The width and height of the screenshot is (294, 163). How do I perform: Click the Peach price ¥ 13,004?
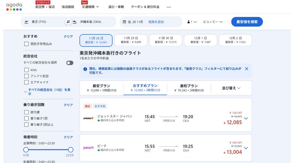(233, 152)
